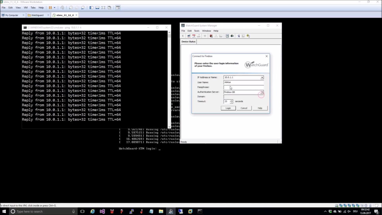Click the Unity mode icon in VMware toolbar
Viewport: 382px width, 215px height.
click(109, 7)
